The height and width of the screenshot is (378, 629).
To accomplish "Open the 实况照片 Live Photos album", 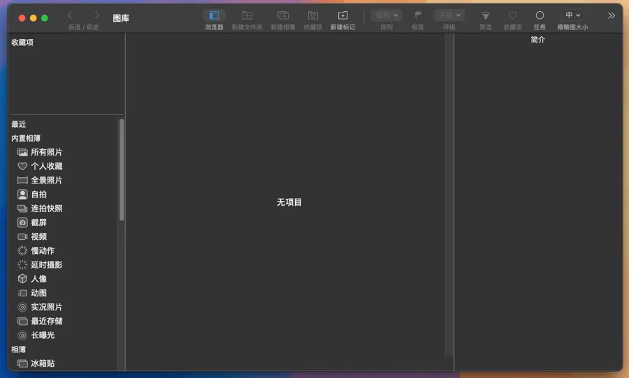I will (46, 307).
